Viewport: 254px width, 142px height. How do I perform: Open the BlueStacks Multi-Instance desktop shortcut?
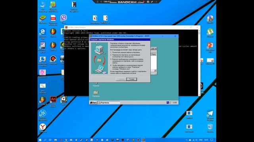coord(53,6)
